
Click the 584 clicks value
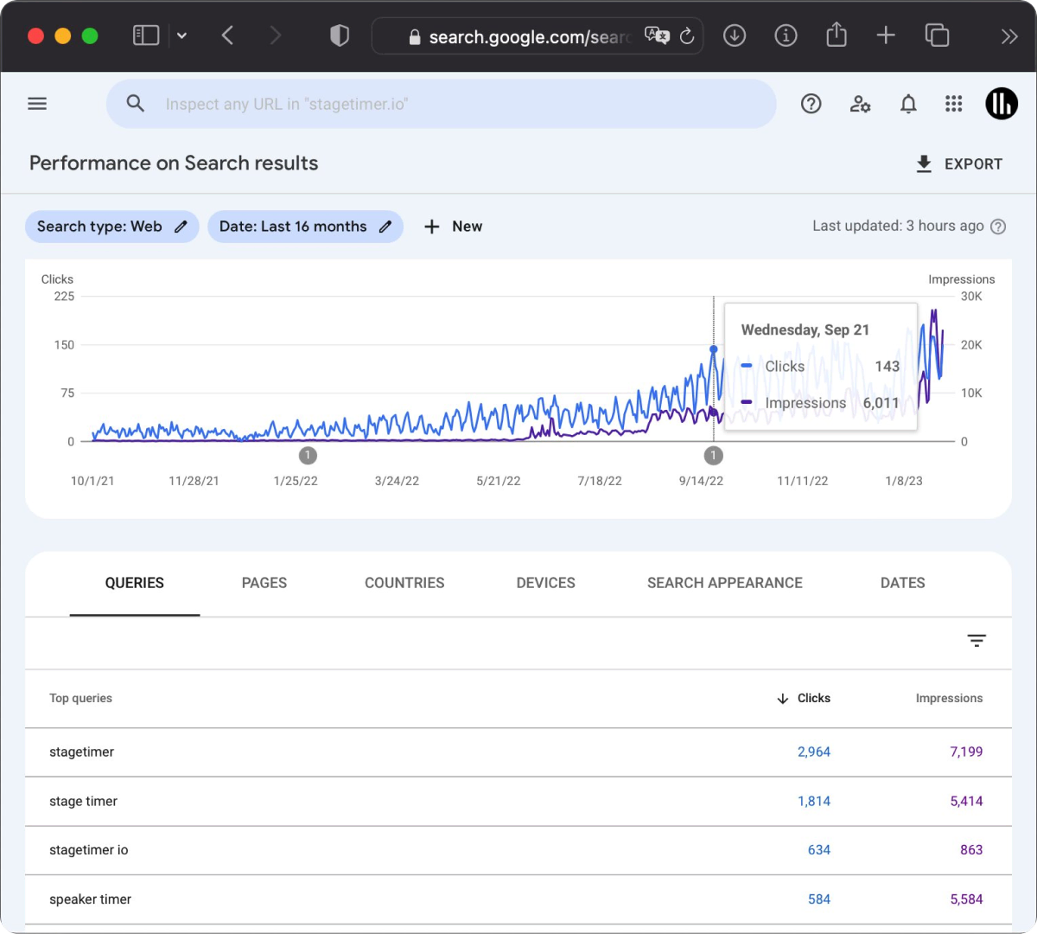click(819, 899)
